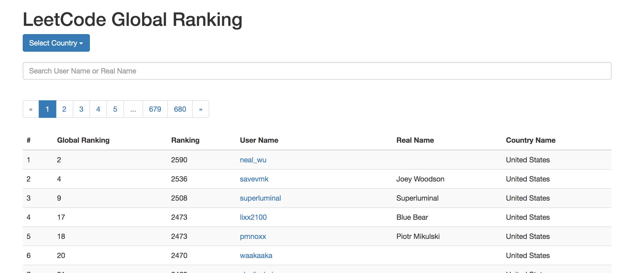Click the # column header
Screen dimensions: 625x273
29,140
